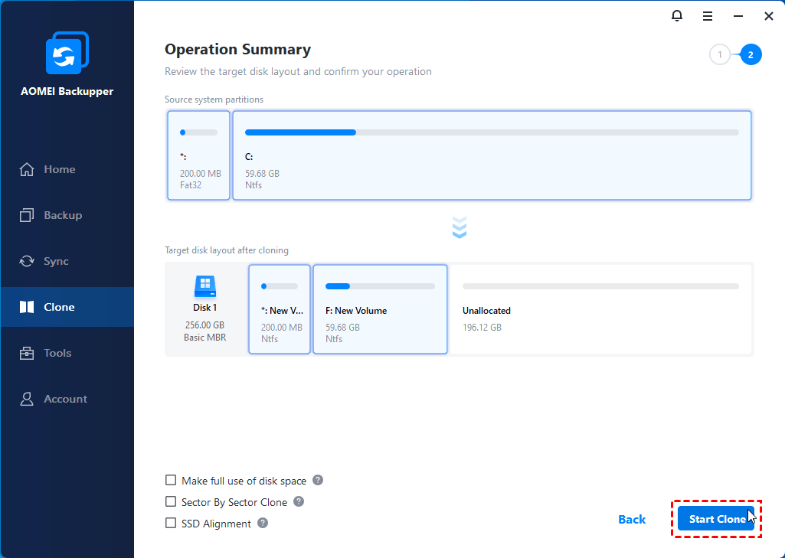Click the AOMEI Backupper logo icon
This screenshot has height=558, width=785.
67,53
